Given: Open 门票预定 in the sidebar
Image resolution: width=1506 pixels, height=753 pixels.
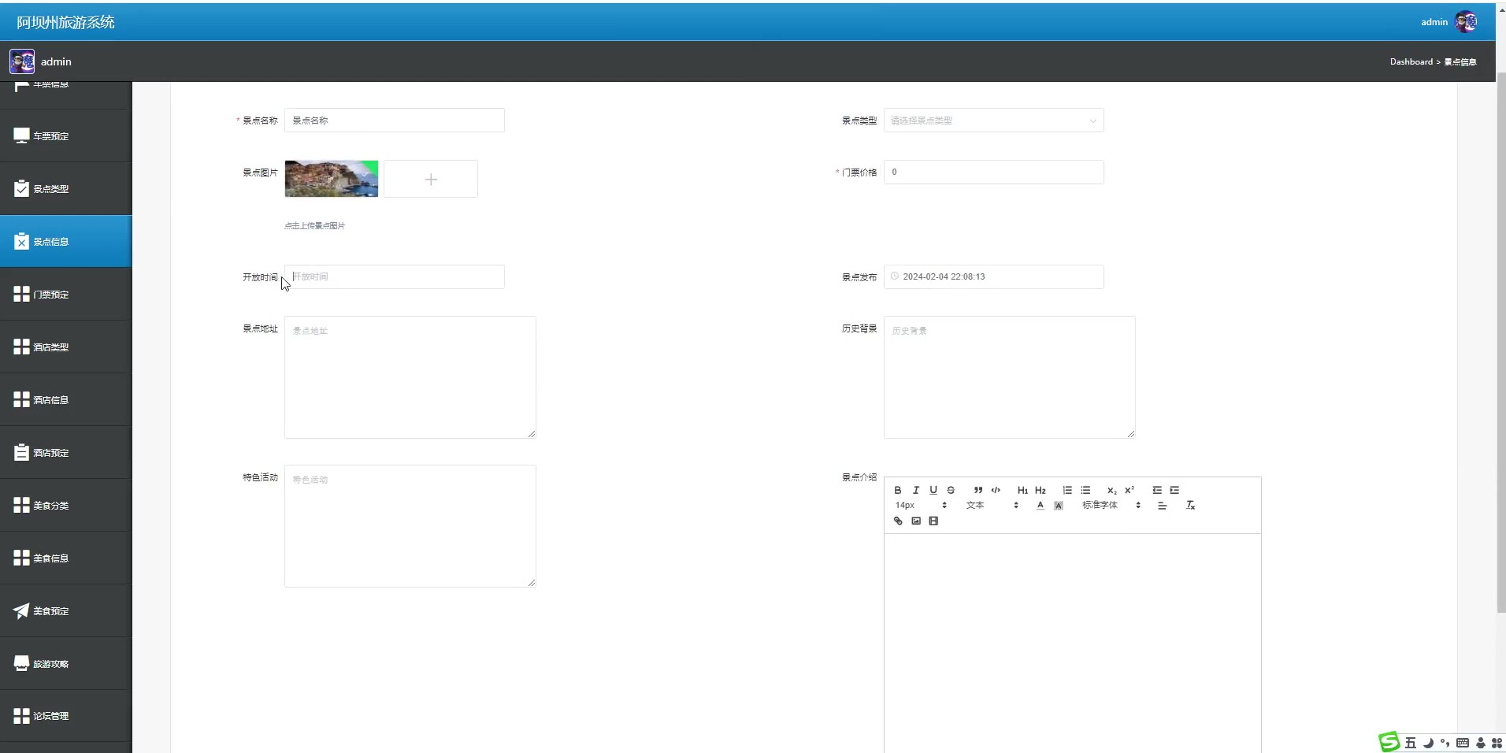Looking at the screenshot, I should (x=66, y=295).
